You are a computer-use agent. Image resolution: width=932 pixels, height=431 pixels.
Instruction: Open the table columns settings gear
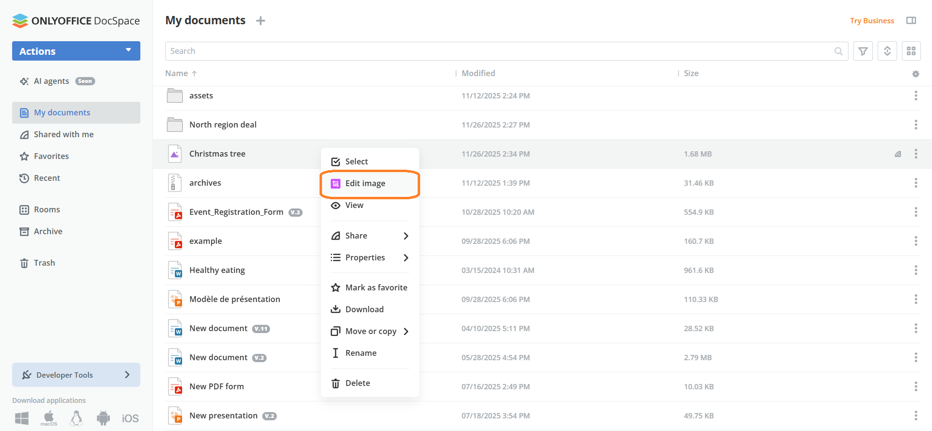click(915, 74)
